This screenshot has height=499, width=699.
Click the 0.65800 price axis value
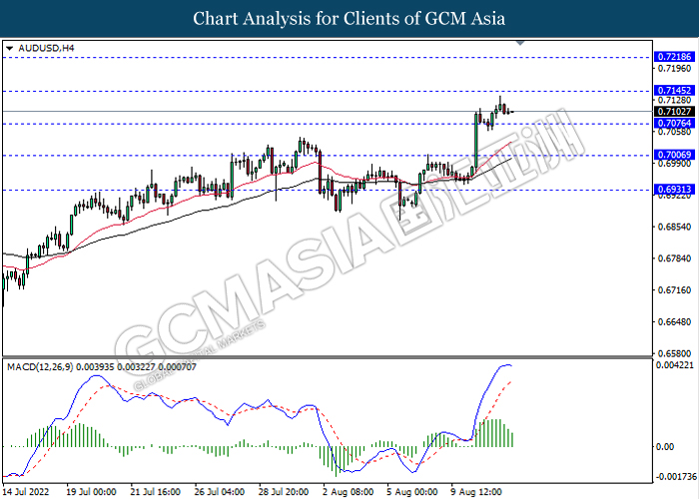pyautogui.click(x=674, y=353)
